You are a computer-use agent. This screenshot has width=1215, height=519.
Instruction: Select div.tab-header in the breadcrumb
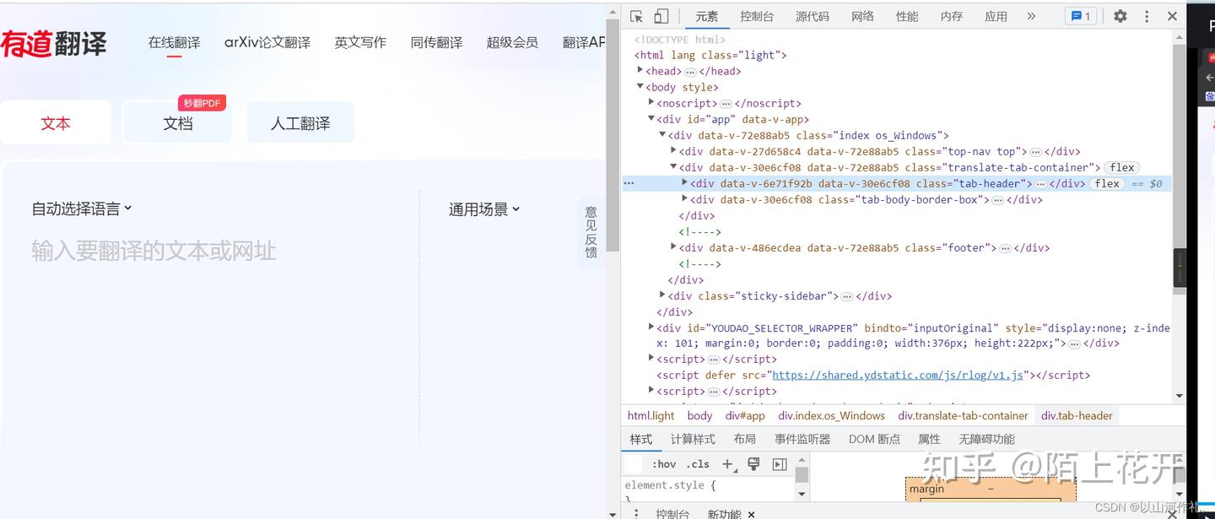click(x=1077, y=415)
